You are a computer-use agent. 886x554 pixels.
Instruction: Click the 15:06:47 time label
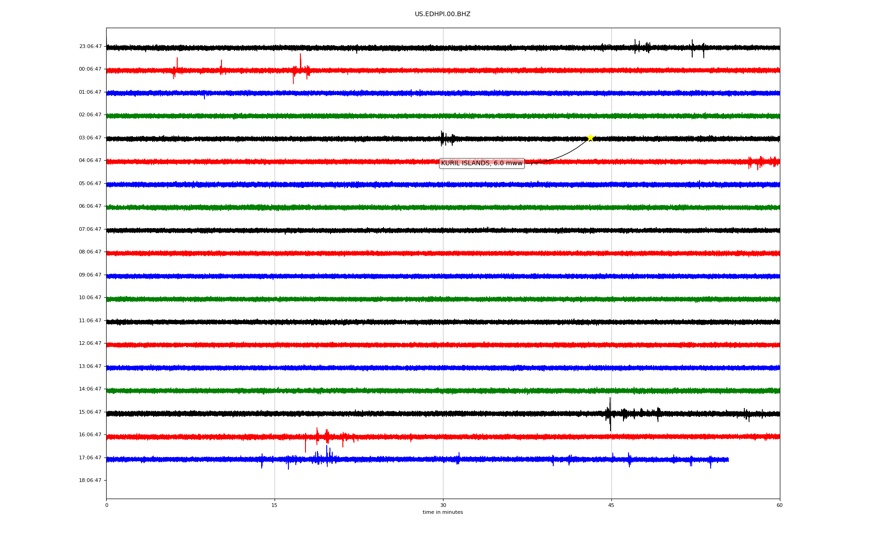point(90,412)
